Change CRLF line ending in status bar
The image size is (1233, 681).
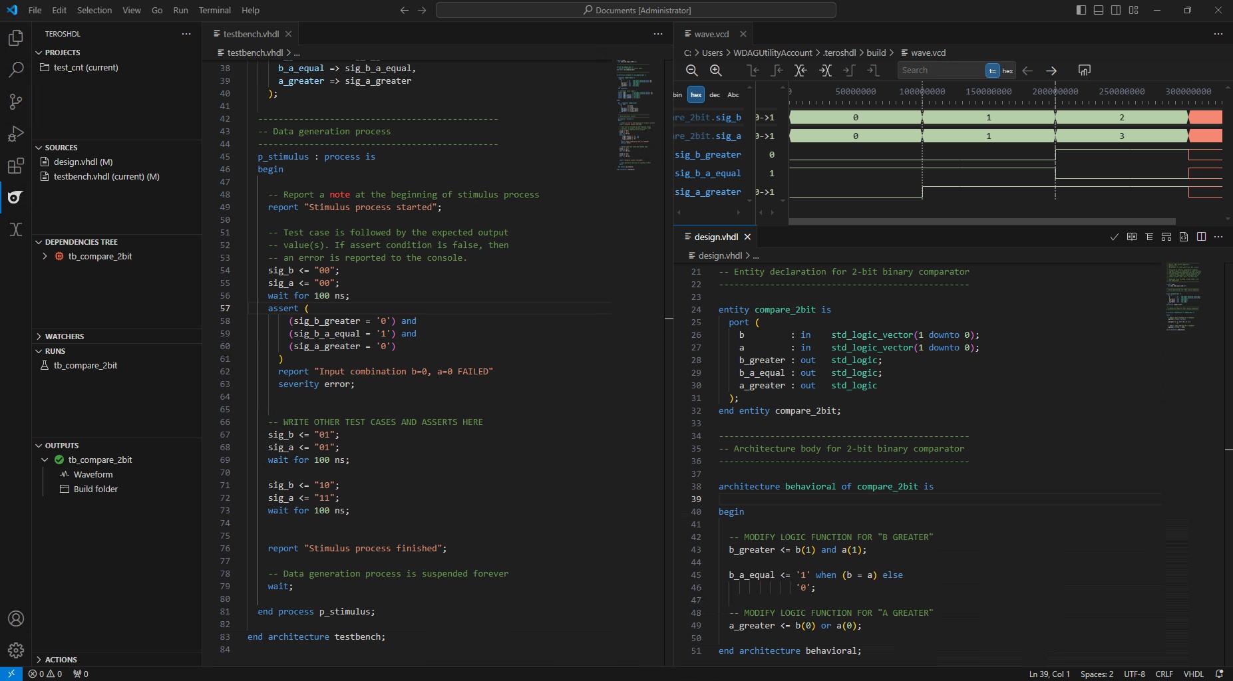1164,674
